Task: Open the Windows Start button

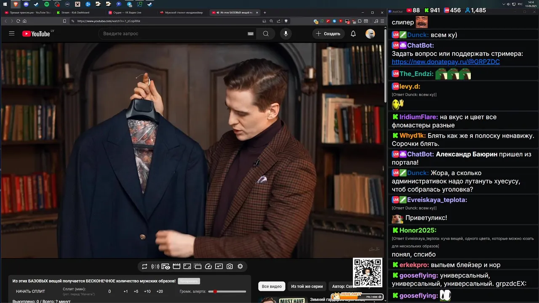Action: click(x=5, y=4)
